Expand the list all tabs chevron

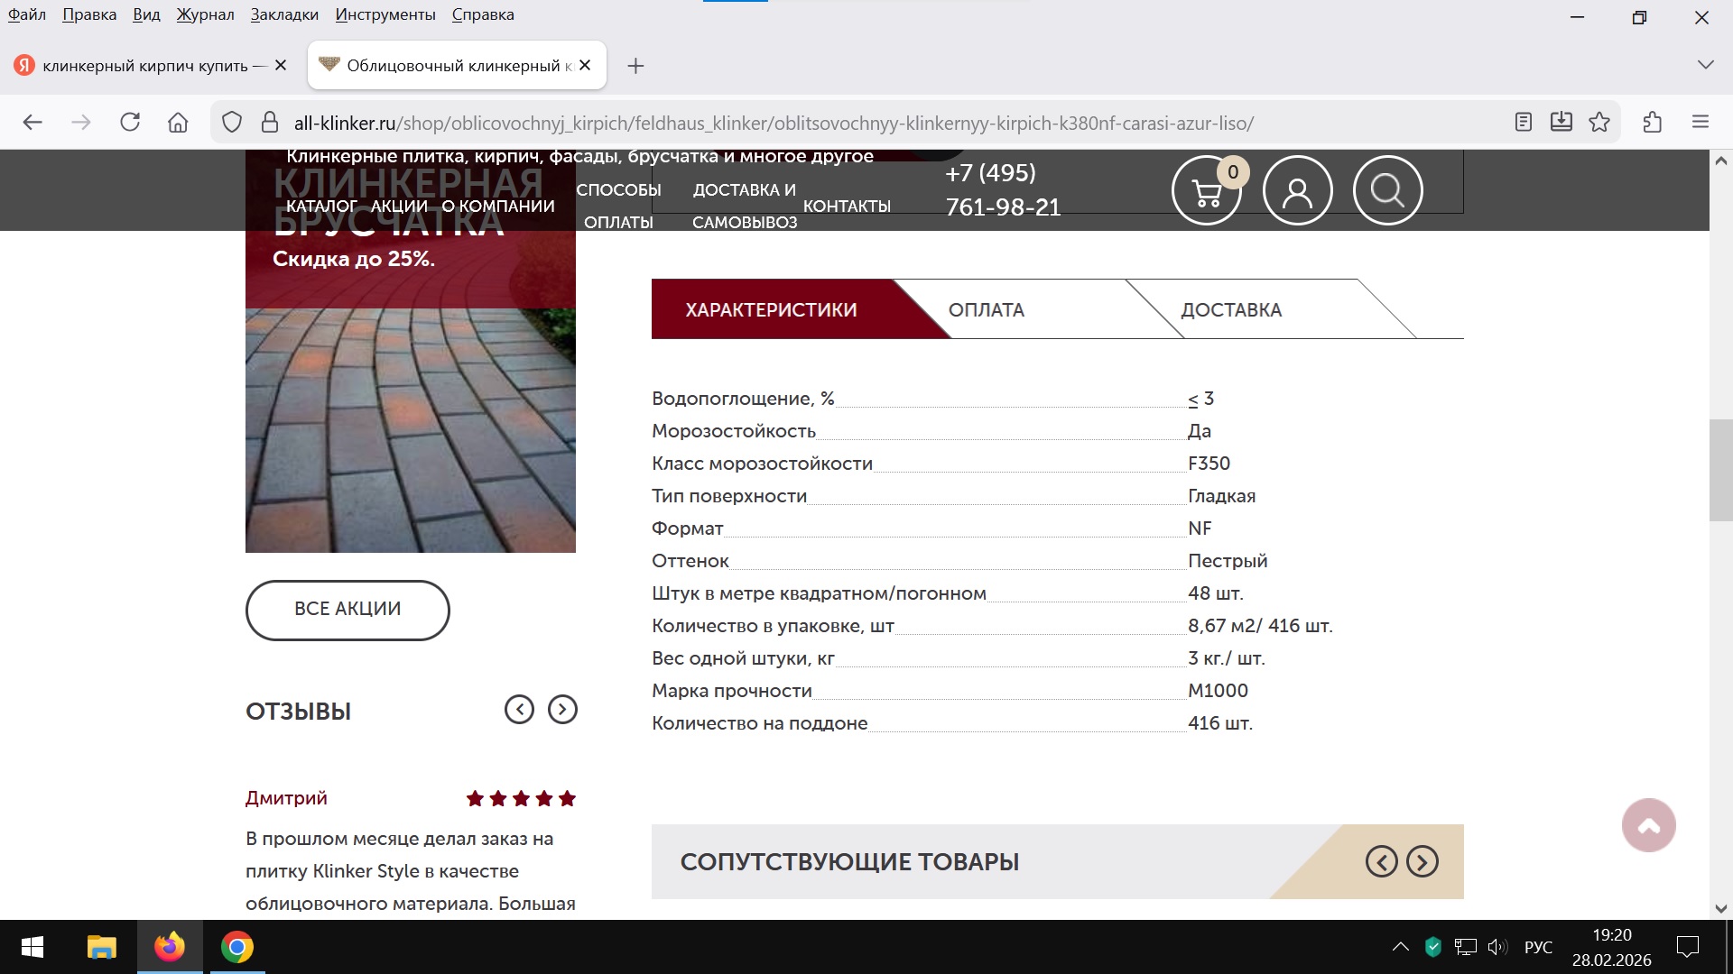[1705, 65]
